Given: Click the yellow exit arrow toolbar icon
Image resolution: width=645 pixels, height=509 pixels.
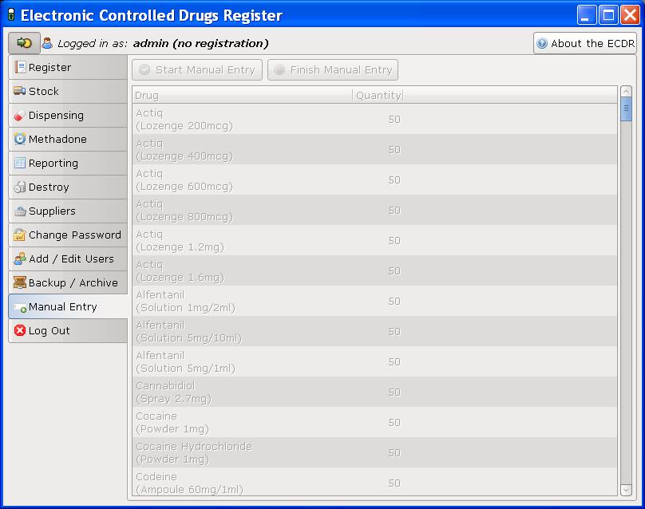Looking at the screenshot, I should point(22,43).
